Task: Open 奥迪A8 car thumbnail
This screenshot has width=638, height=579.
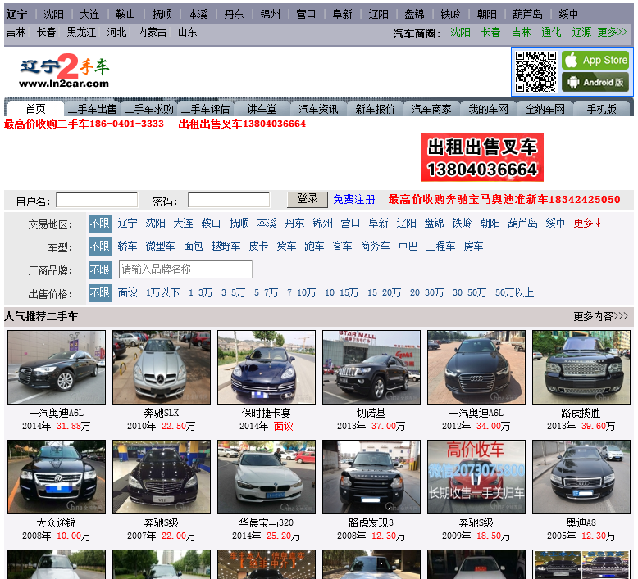Action: coord(581,477)
